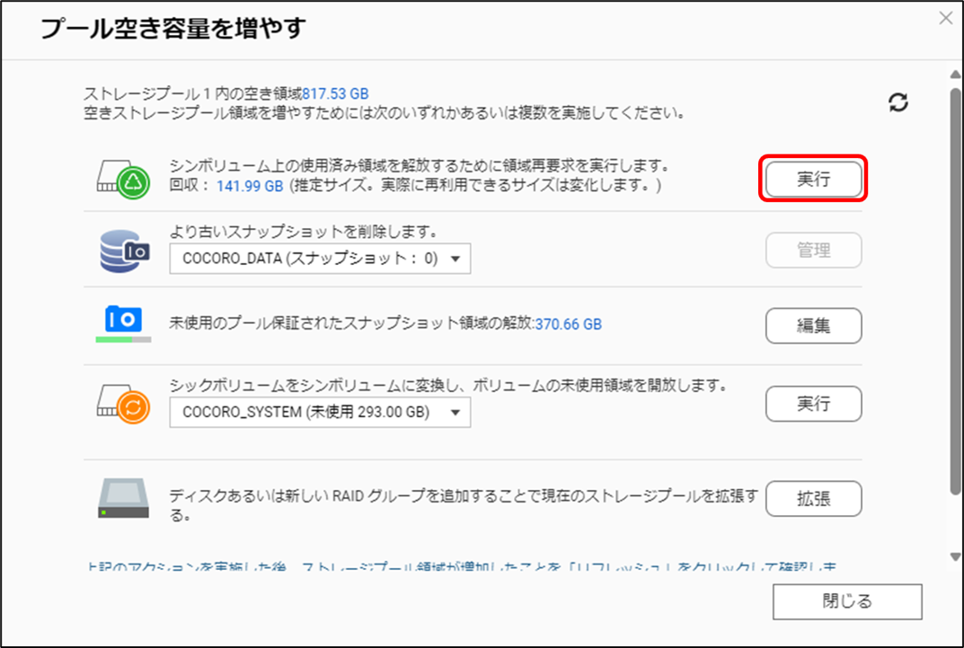This screenshot has width=964, height=648.
Task: Click 編集 for guaranteed snapshot space
Action: pyautogui.click(x=813, y=327)
